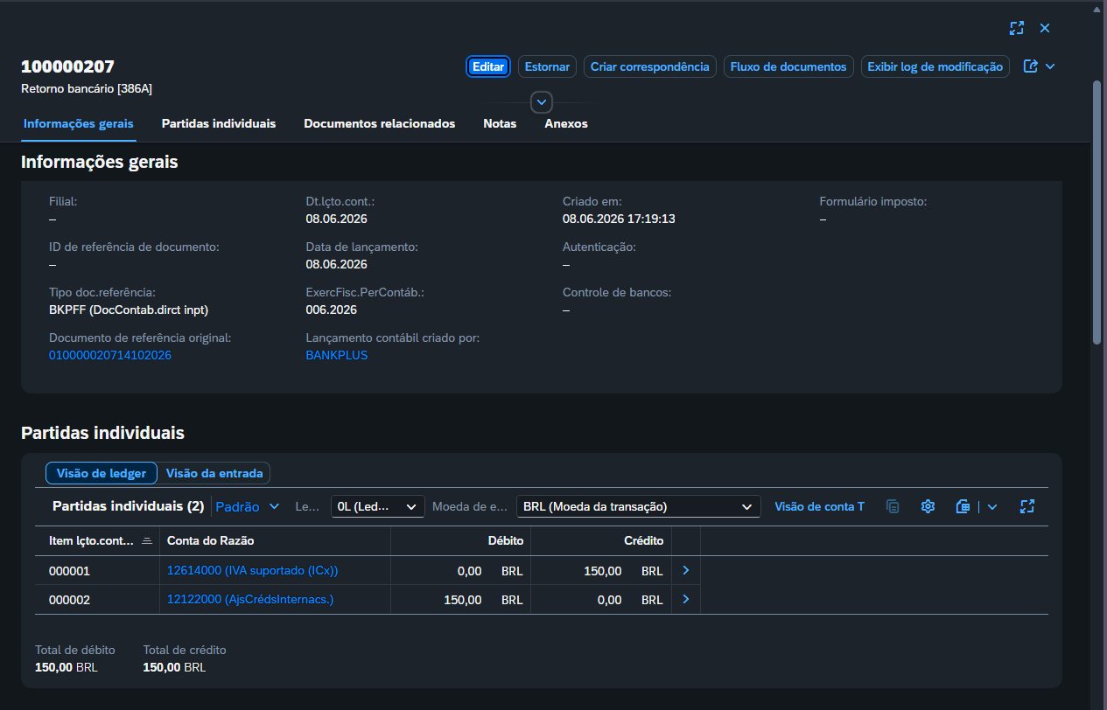Open the share export icon in header
Viewport: 1107px width, 710px height.
click(x=1031, y=66)
